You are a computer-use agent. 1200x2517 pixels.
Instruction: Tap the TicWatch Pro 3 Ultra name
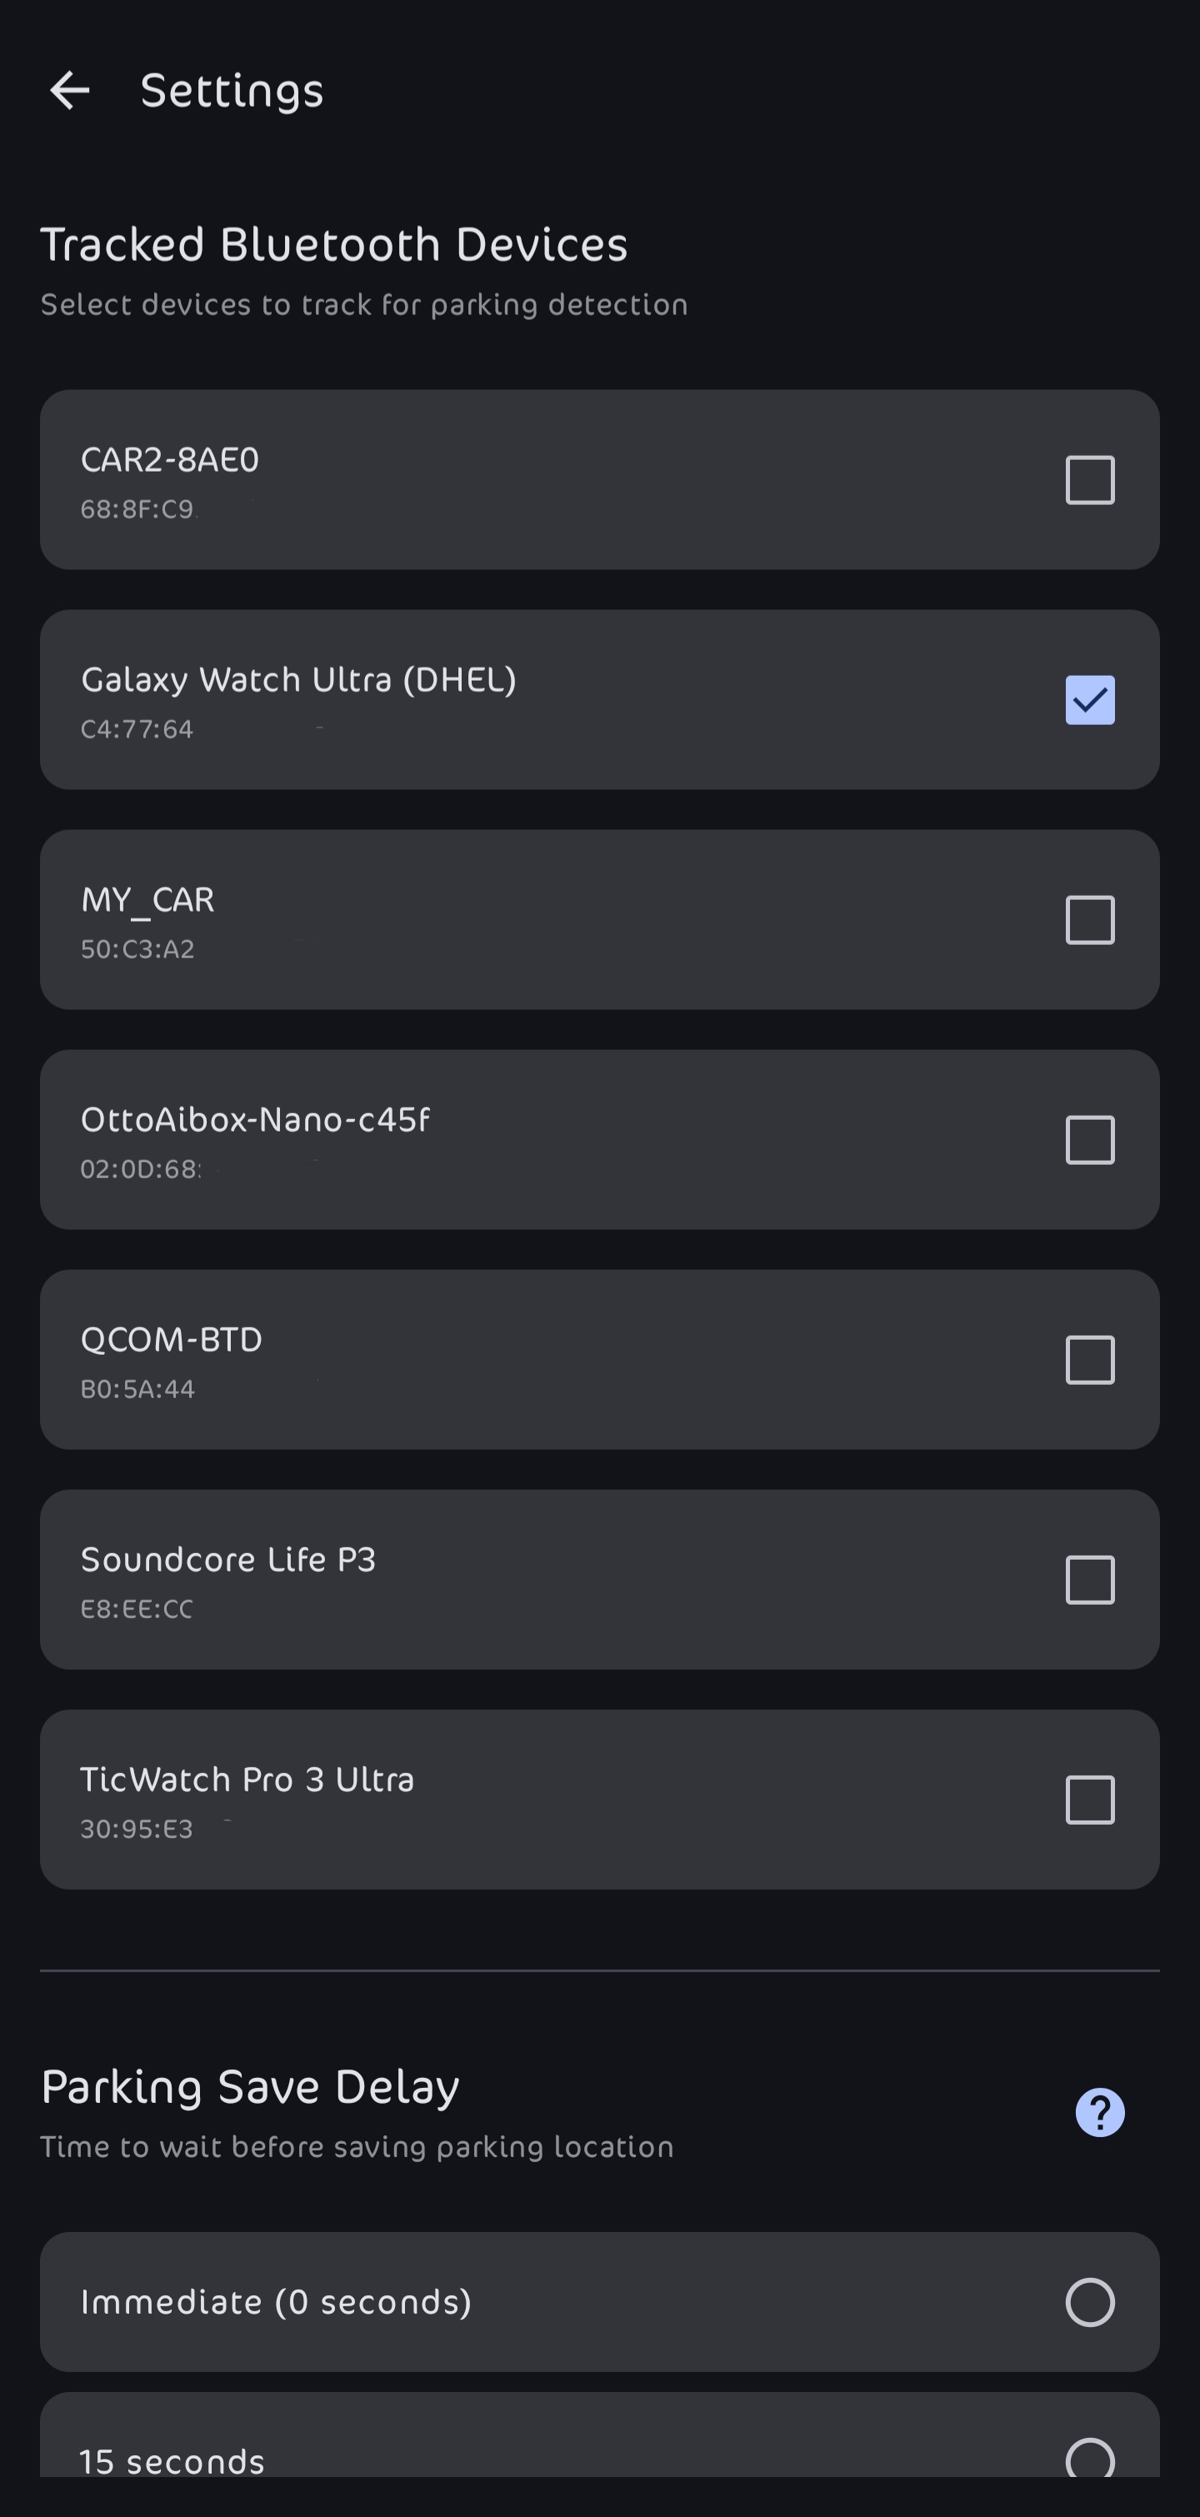[x=247, y=1778]
